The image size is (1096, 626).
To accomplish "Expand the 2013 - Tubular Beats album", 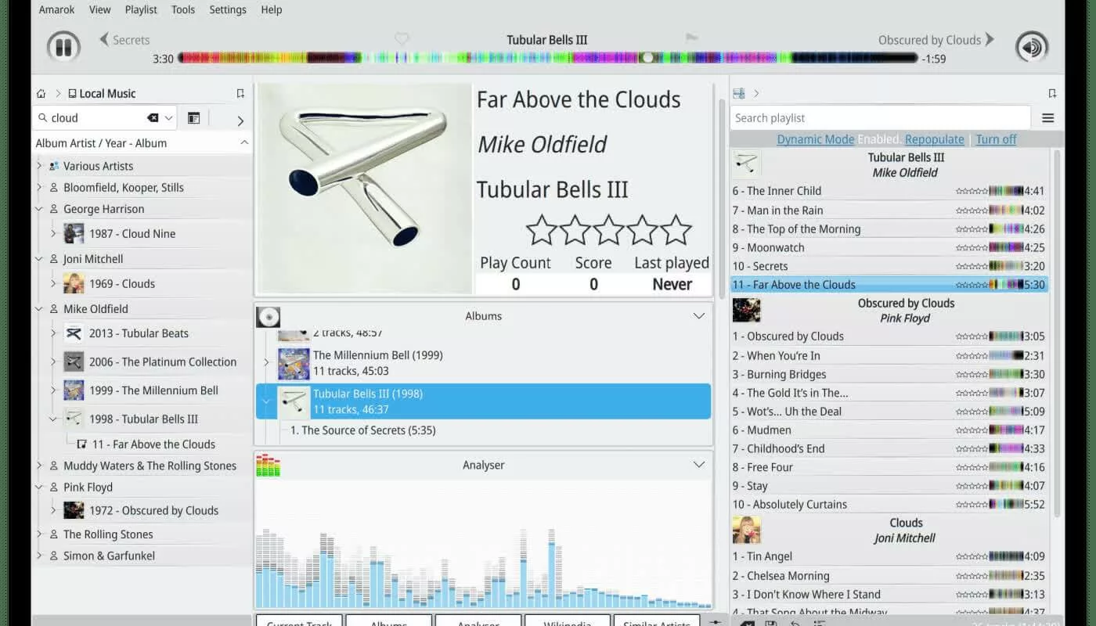I will pyautogui.click(x=53, y=333).
